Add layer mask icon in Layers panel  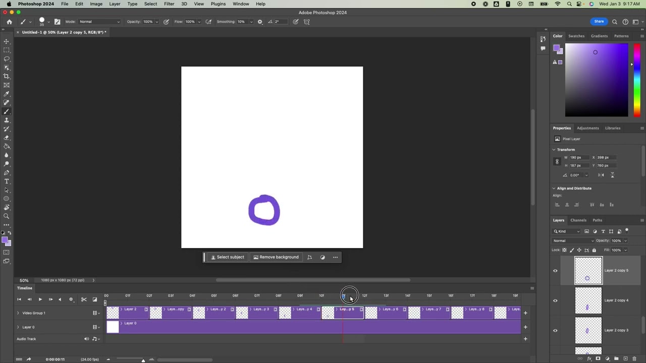point(598,358)
